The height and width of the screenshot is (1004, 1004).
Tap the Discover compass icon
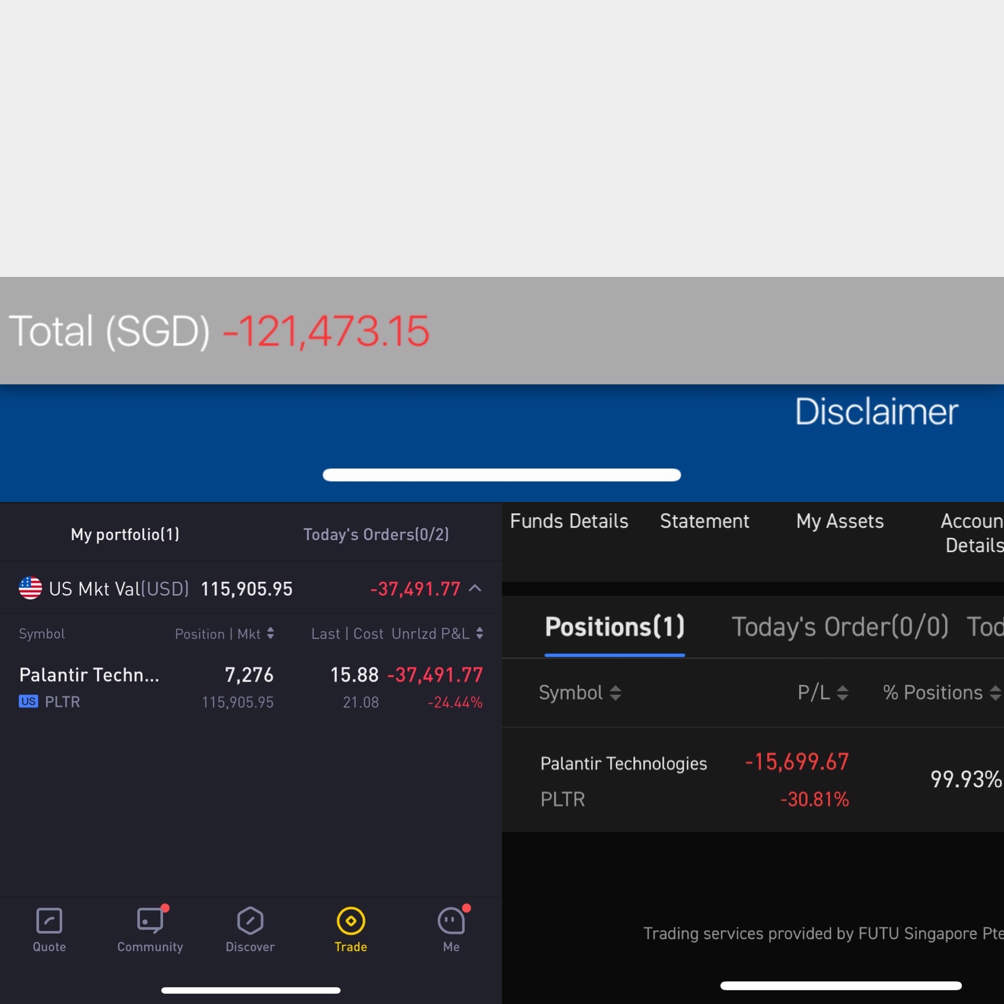click(250, 921)
